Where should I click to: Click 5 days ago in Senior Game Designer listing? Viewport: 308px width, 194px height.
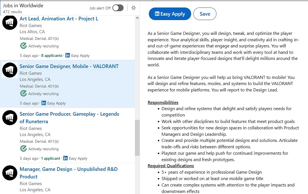pos(29,103)
